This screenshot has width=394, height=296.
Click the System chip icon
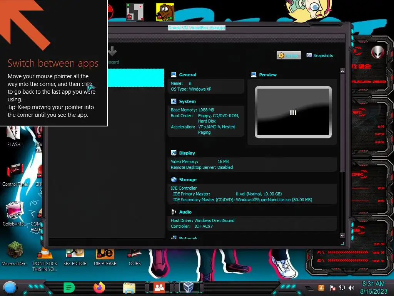pos(174,101)
